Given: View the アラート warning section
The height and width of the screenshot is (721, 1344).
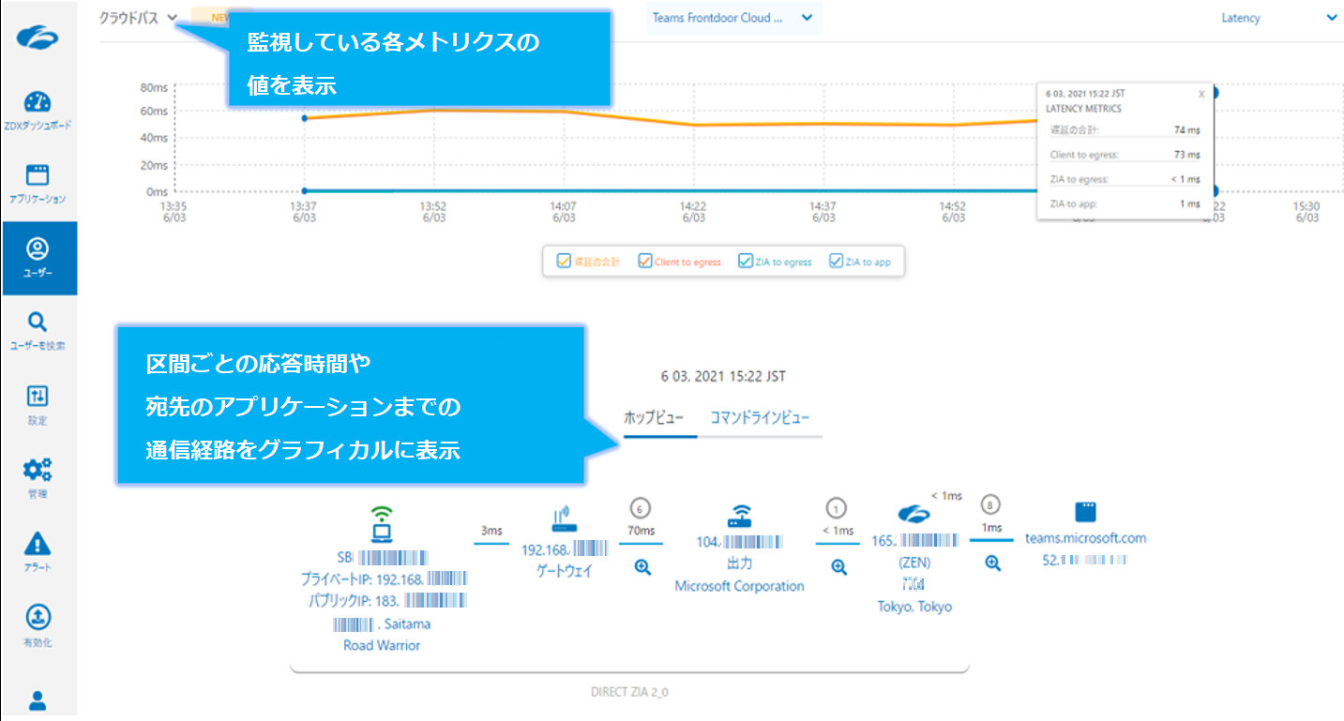Looking at the screenshot, I should tap(38, 551).
